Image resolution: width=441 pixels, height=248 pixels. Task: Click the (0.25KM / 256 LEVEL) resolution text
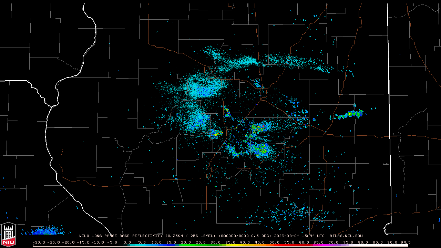pyautogui.click(x=191, y=236)
